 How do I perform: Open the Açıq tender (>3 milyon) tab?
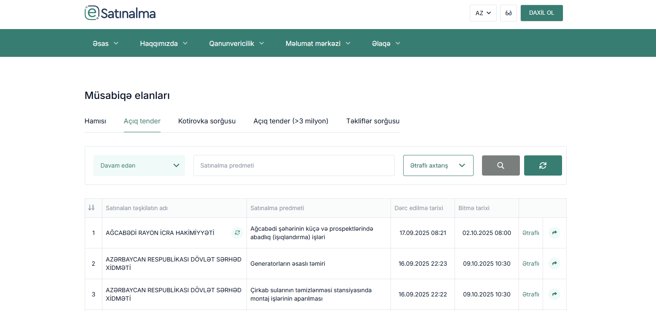click(x=291, y=121)
